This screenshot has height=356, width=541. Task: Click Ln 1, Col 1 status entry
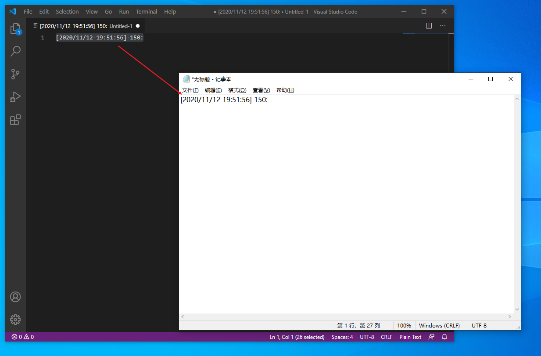[297, 337]
